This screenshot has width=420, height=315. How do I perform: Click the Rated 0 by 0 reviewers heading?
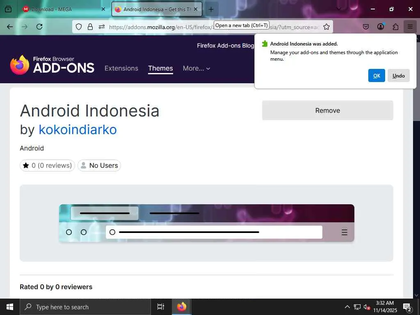[x=56, y=287]
